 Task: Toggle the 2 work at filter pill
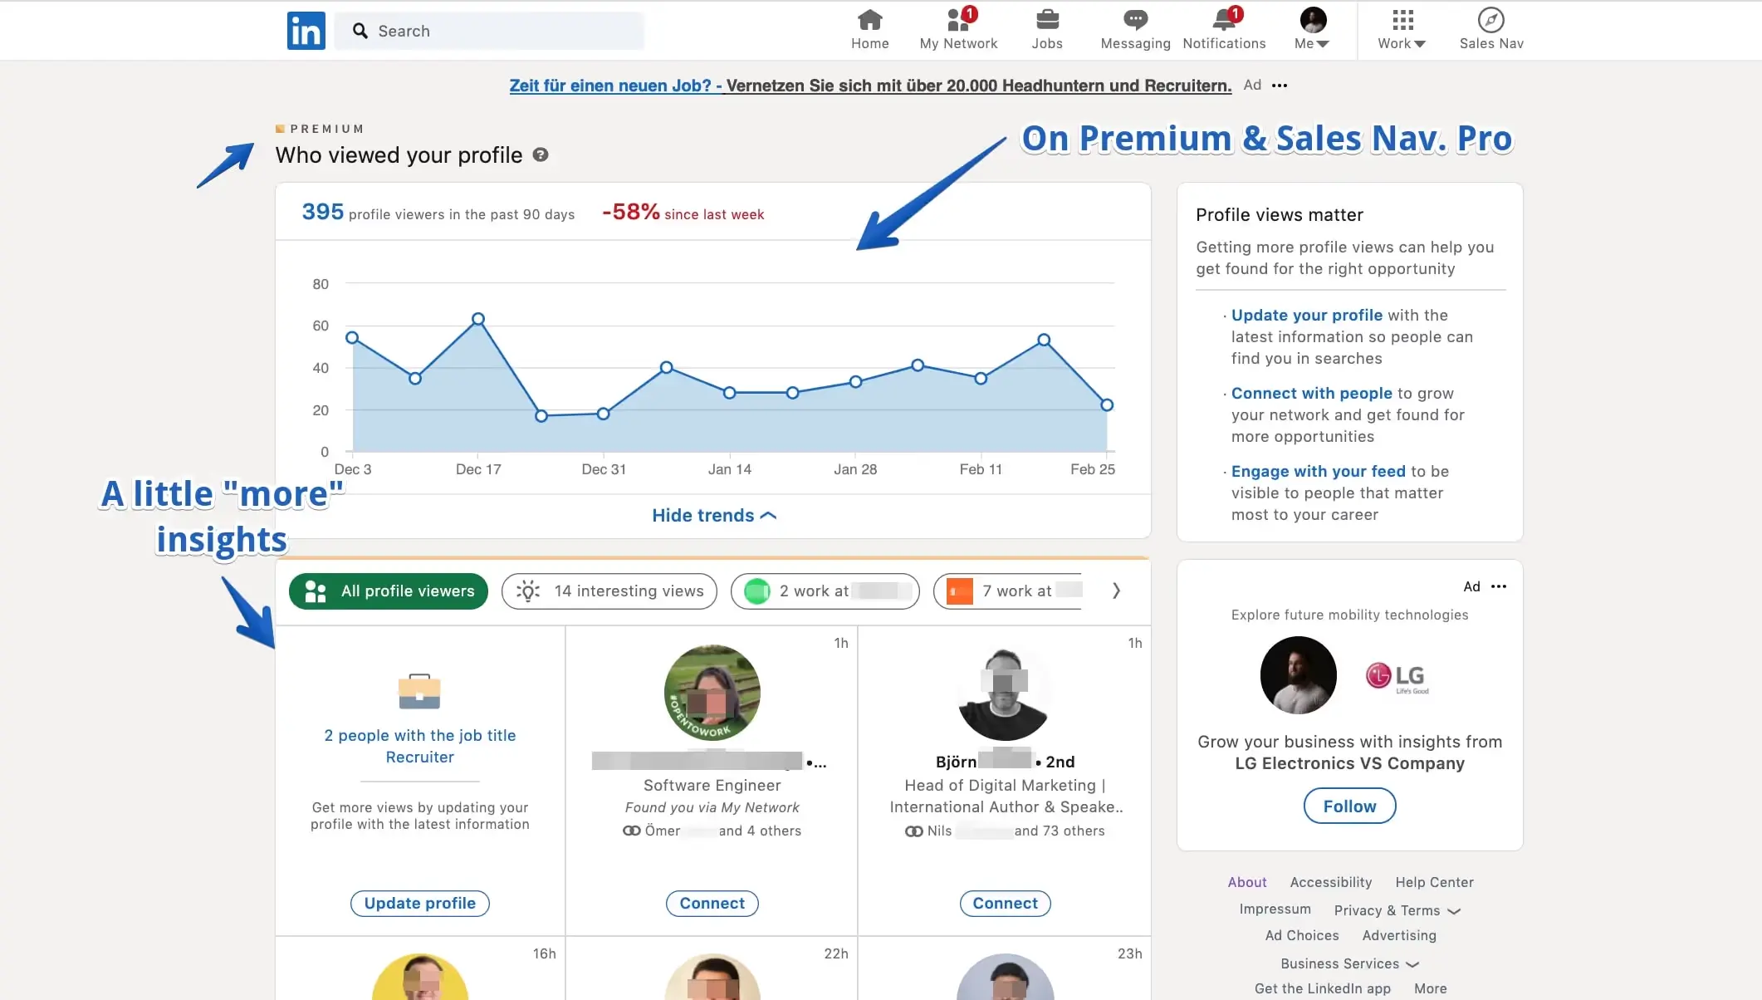(824, 591)
